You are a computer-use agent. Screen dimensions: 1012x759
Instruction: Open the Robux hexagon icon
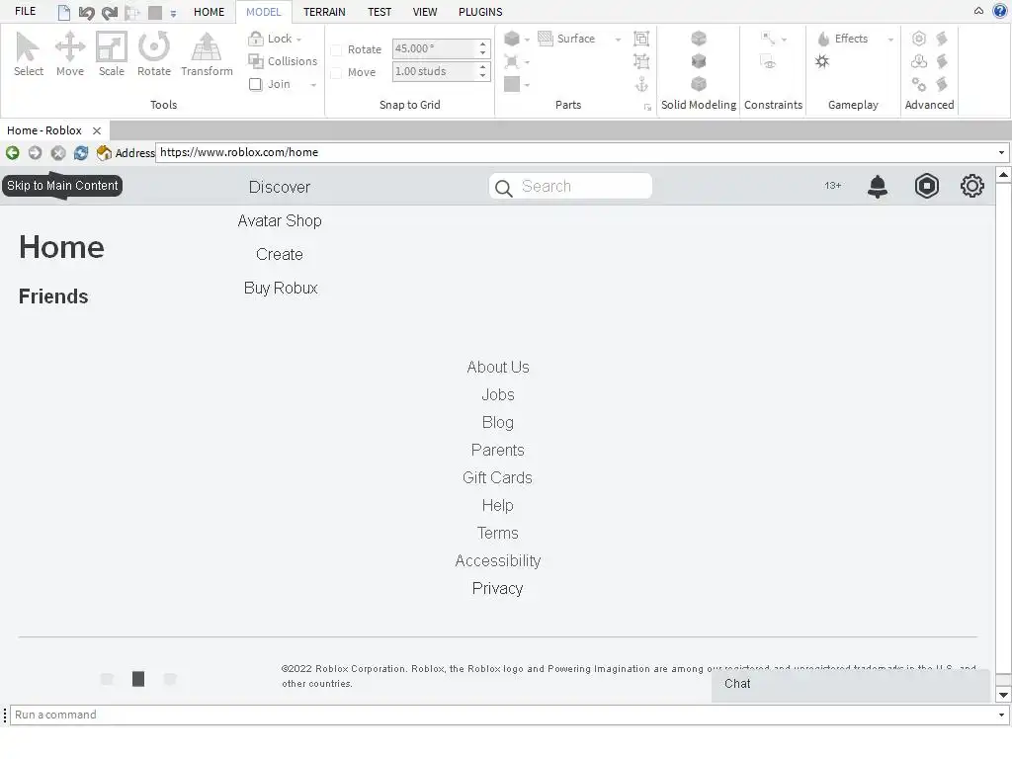click(x=927, y=186)
